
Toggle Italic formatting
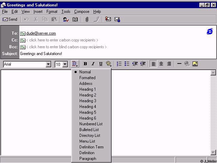pyautogui.click(x=93, y=64)
